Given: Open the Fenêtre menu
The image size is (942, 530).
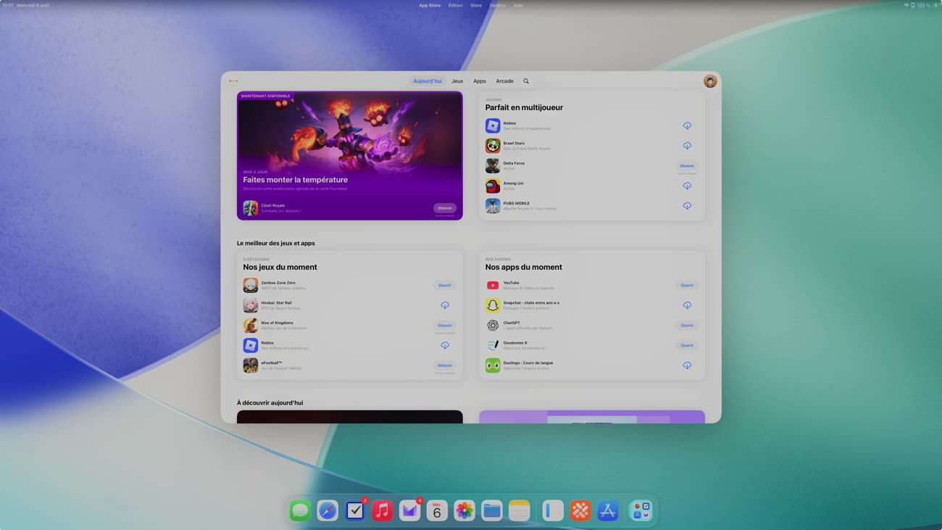Looking at the screenshot, I should click(498, 5).
